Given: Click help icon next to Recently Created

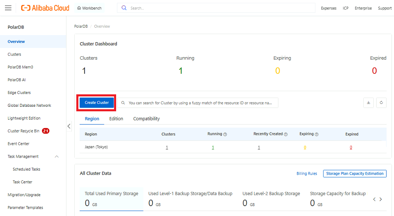Looking at the screenshot, I should pos(286,134).
